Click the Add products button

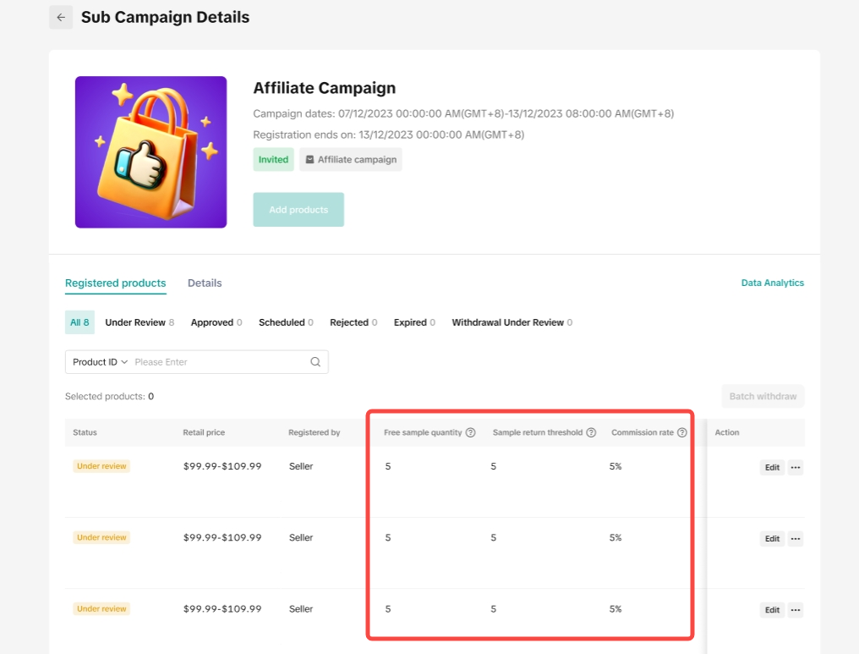298,210
